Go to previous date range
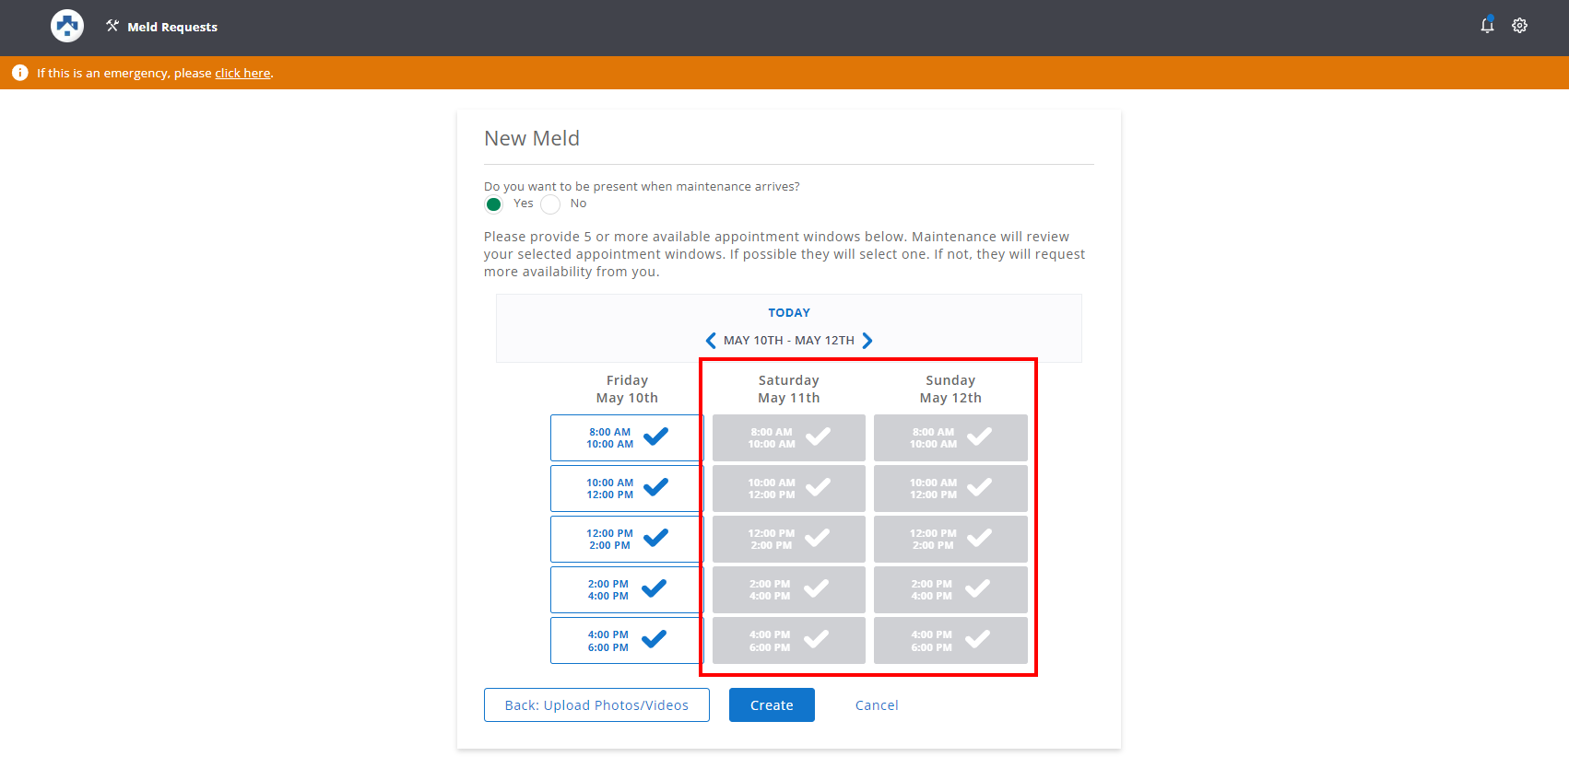 pyautogui.click(x=710, y=341)
